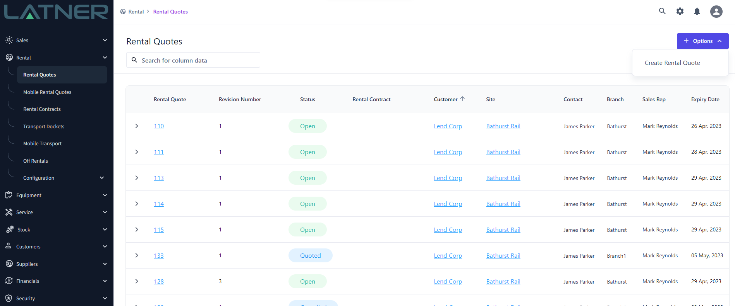Screen dimensions: 735x306
Task: Open settings gear icon
Action: pyautogui.click(x=680, y=12)
